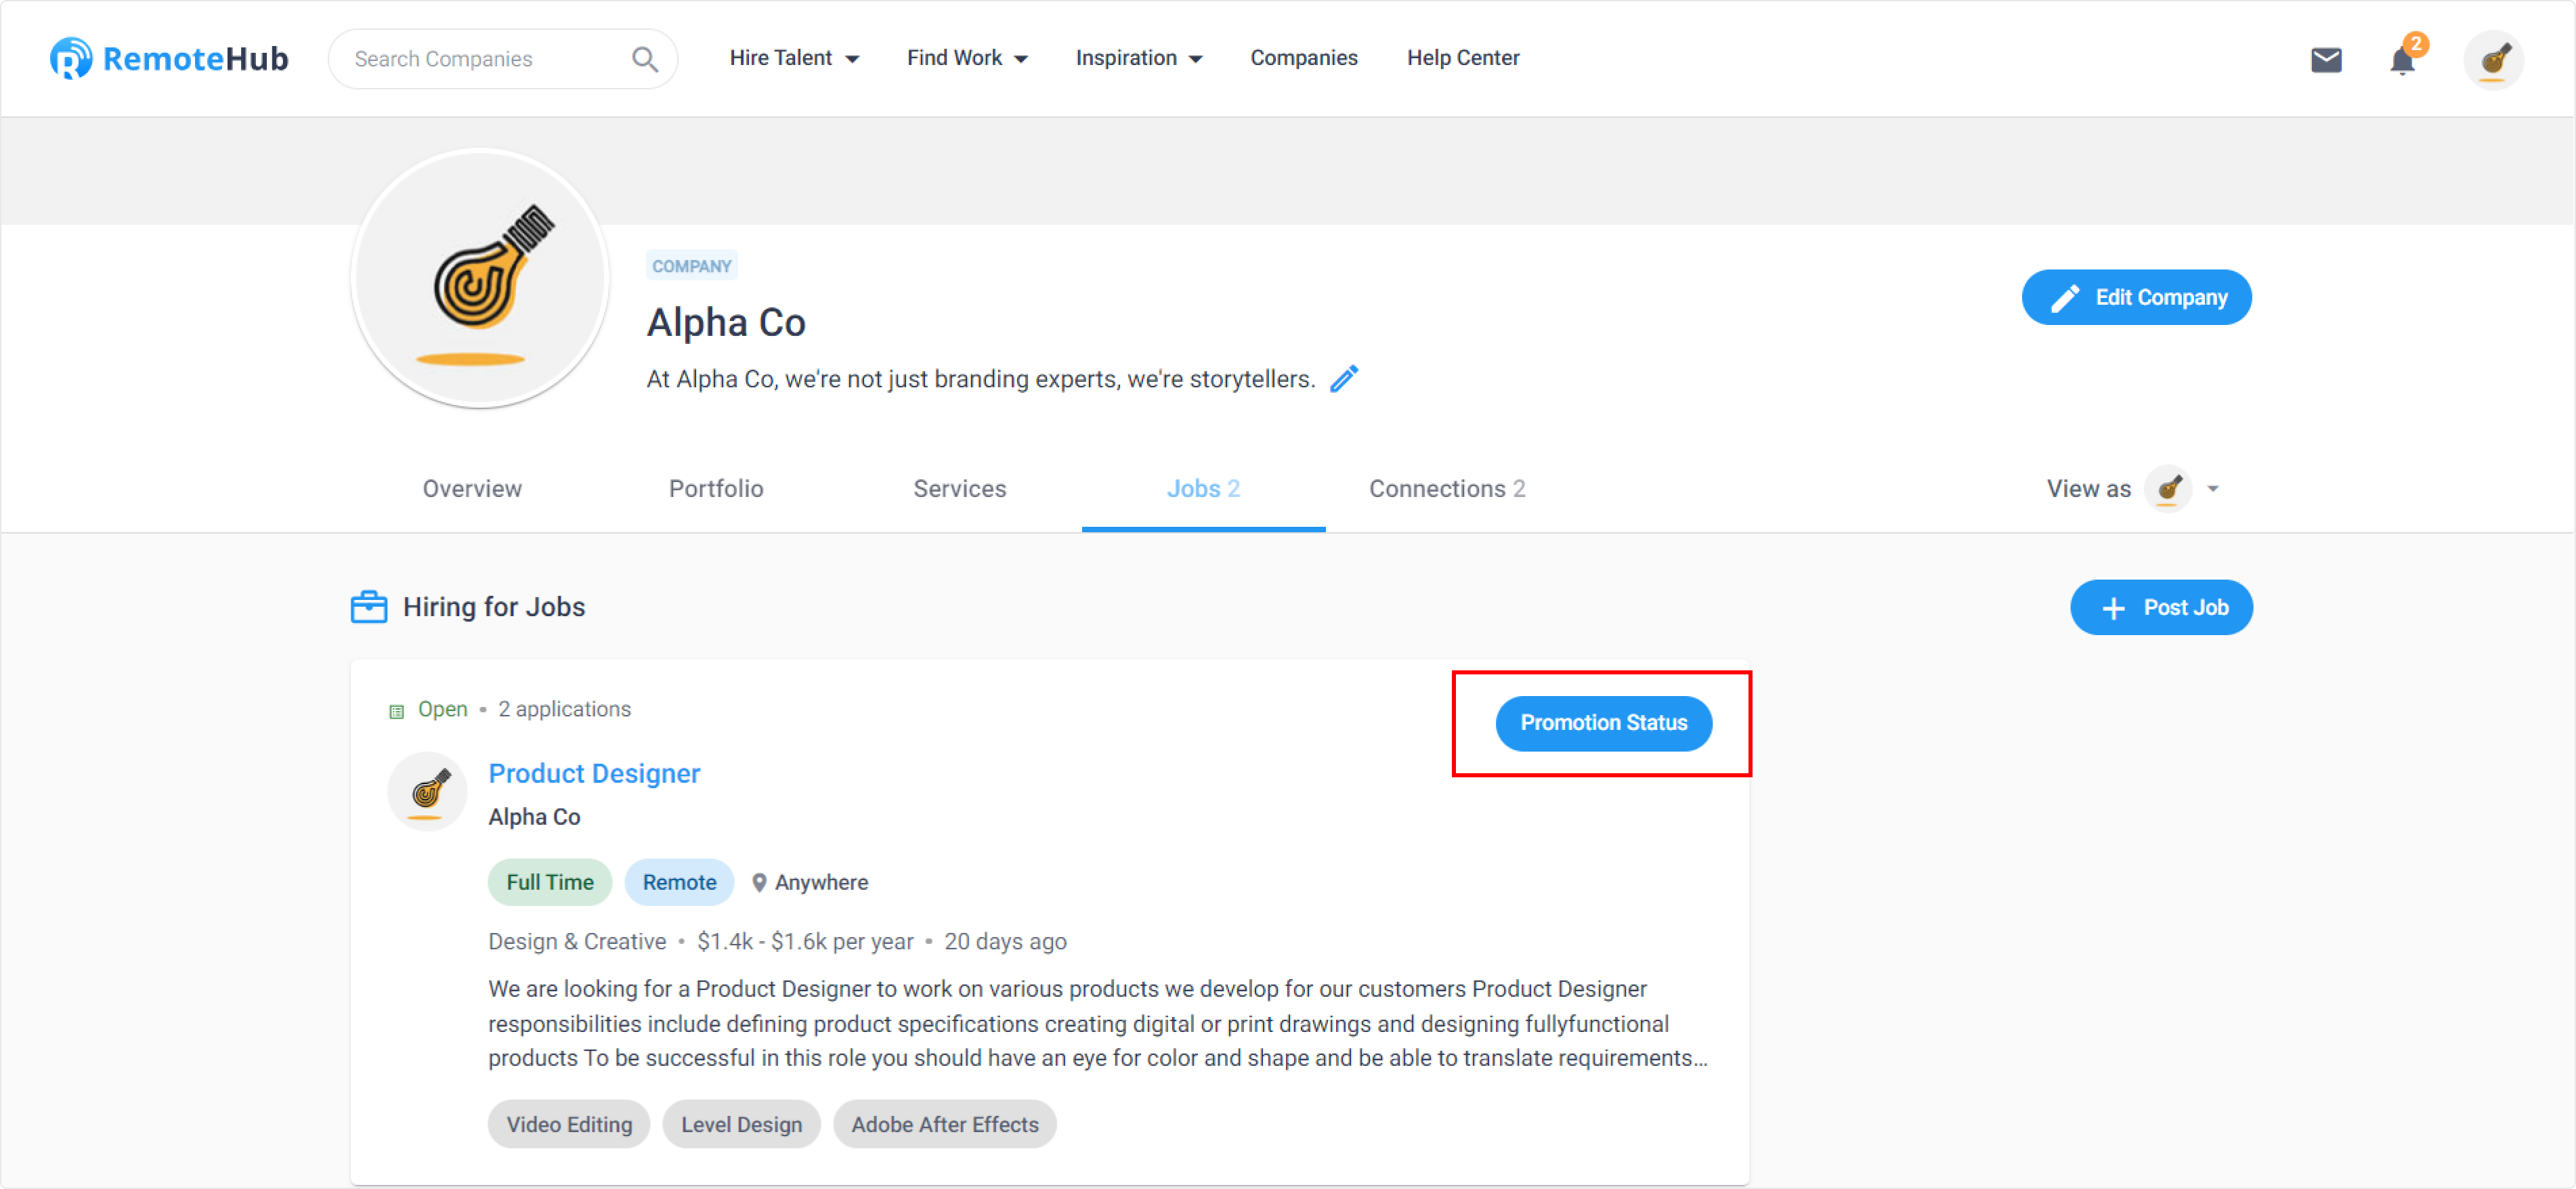Screen dimensions: 2576x1189
Task: Select the Jobs 2 tab
Action: [x=1203, y=489]
